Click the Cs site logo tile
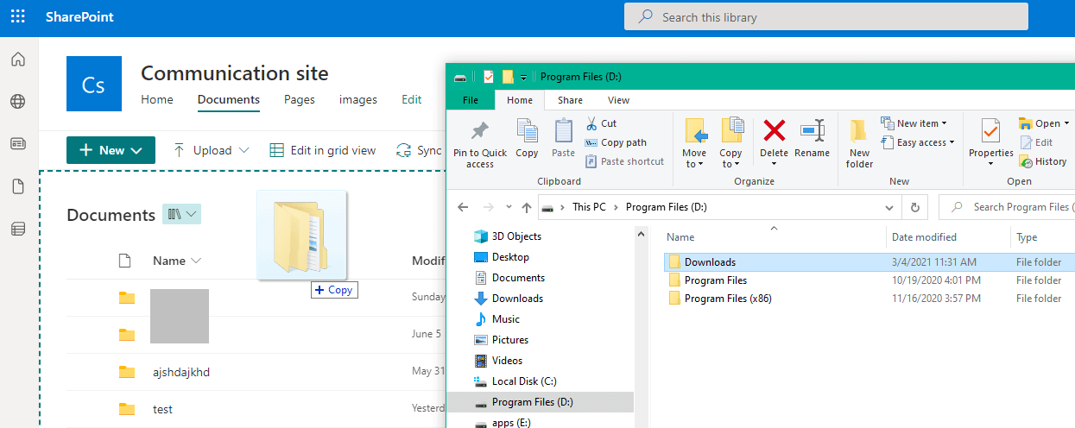Image resolution: width=1075 pixels, height=428 pixels. click(94, 84)
